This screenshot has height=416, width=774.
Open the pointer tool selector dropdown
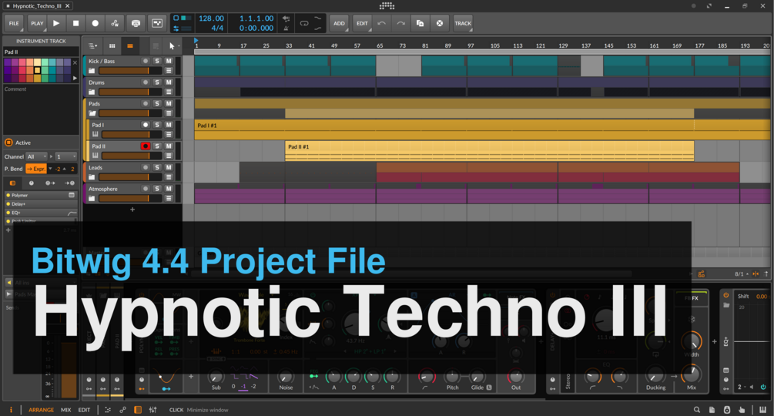click(x=173, y=46)
